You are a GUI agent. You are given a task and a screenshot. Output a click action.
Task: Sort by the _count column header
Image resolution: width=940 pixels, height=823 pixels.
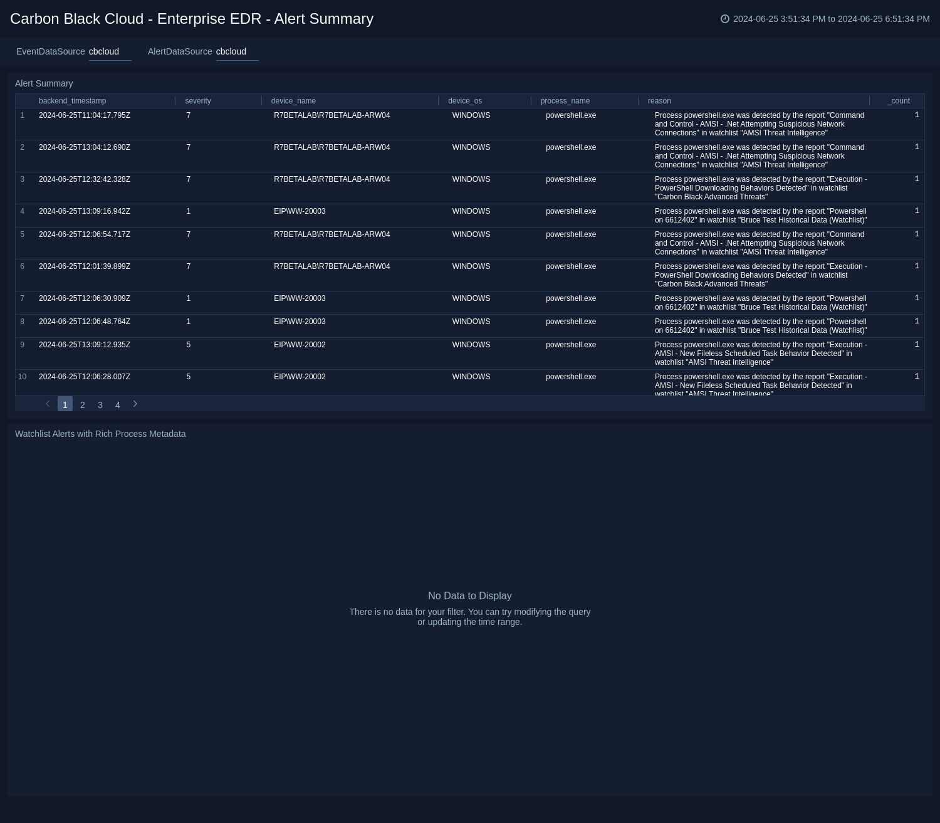click(899, 101)
